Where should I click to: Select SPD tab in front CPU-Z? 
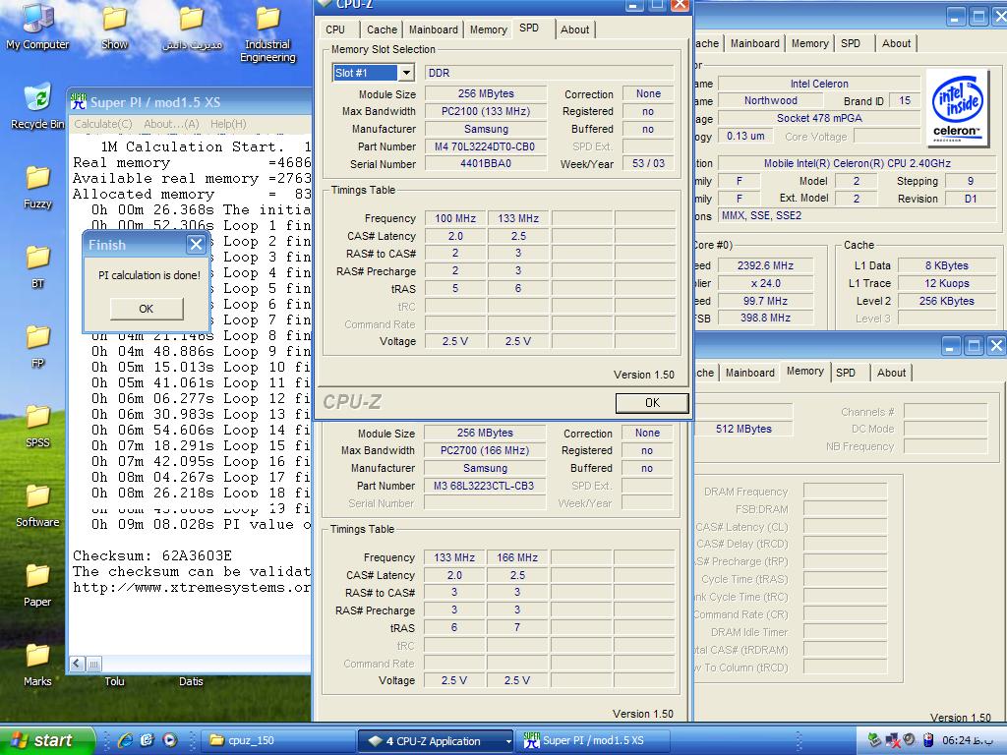coord(529,28)
